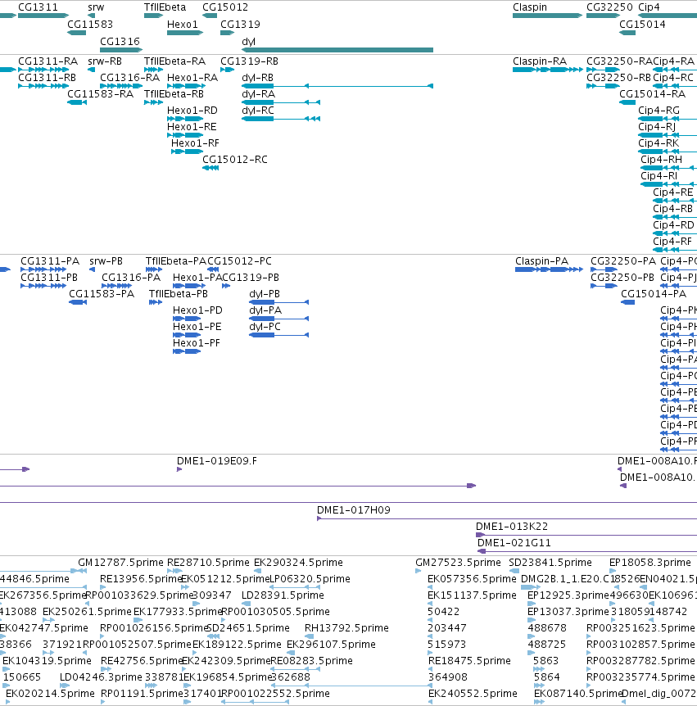The height and width of the screenshot is (706, 697).
Task: Select the CG1311 gene feature
Action: click(x=43, y=16)
